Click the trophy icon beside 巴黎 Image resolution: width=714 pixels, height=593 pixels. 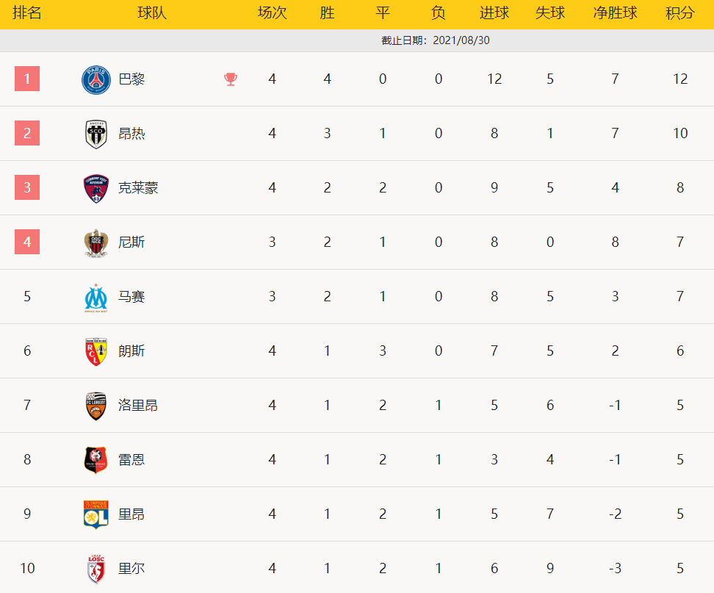[x=231, y=79]
